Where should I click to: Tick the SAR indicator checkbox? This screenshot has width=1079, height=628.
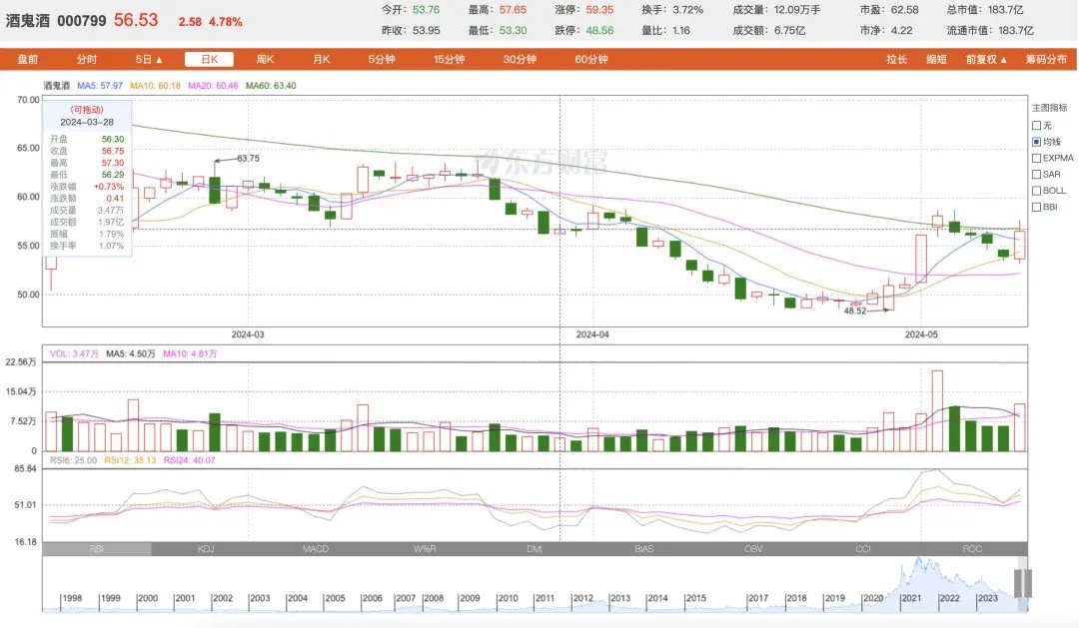point(1036,174)
